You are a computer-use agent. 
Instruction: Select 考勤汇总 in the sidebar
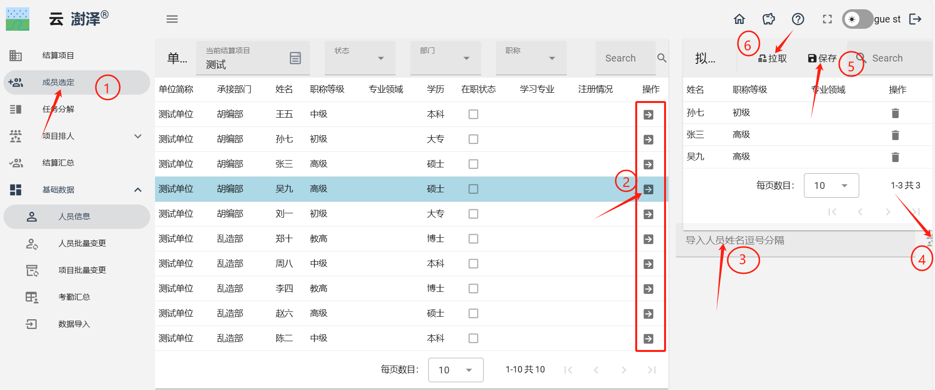click(74, 297)
